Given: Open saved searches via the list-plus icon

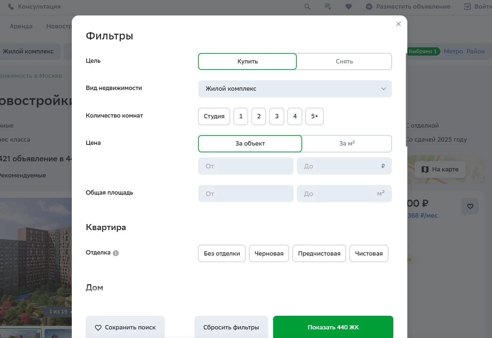Looking at the screenshot, I should coord(327,6).
